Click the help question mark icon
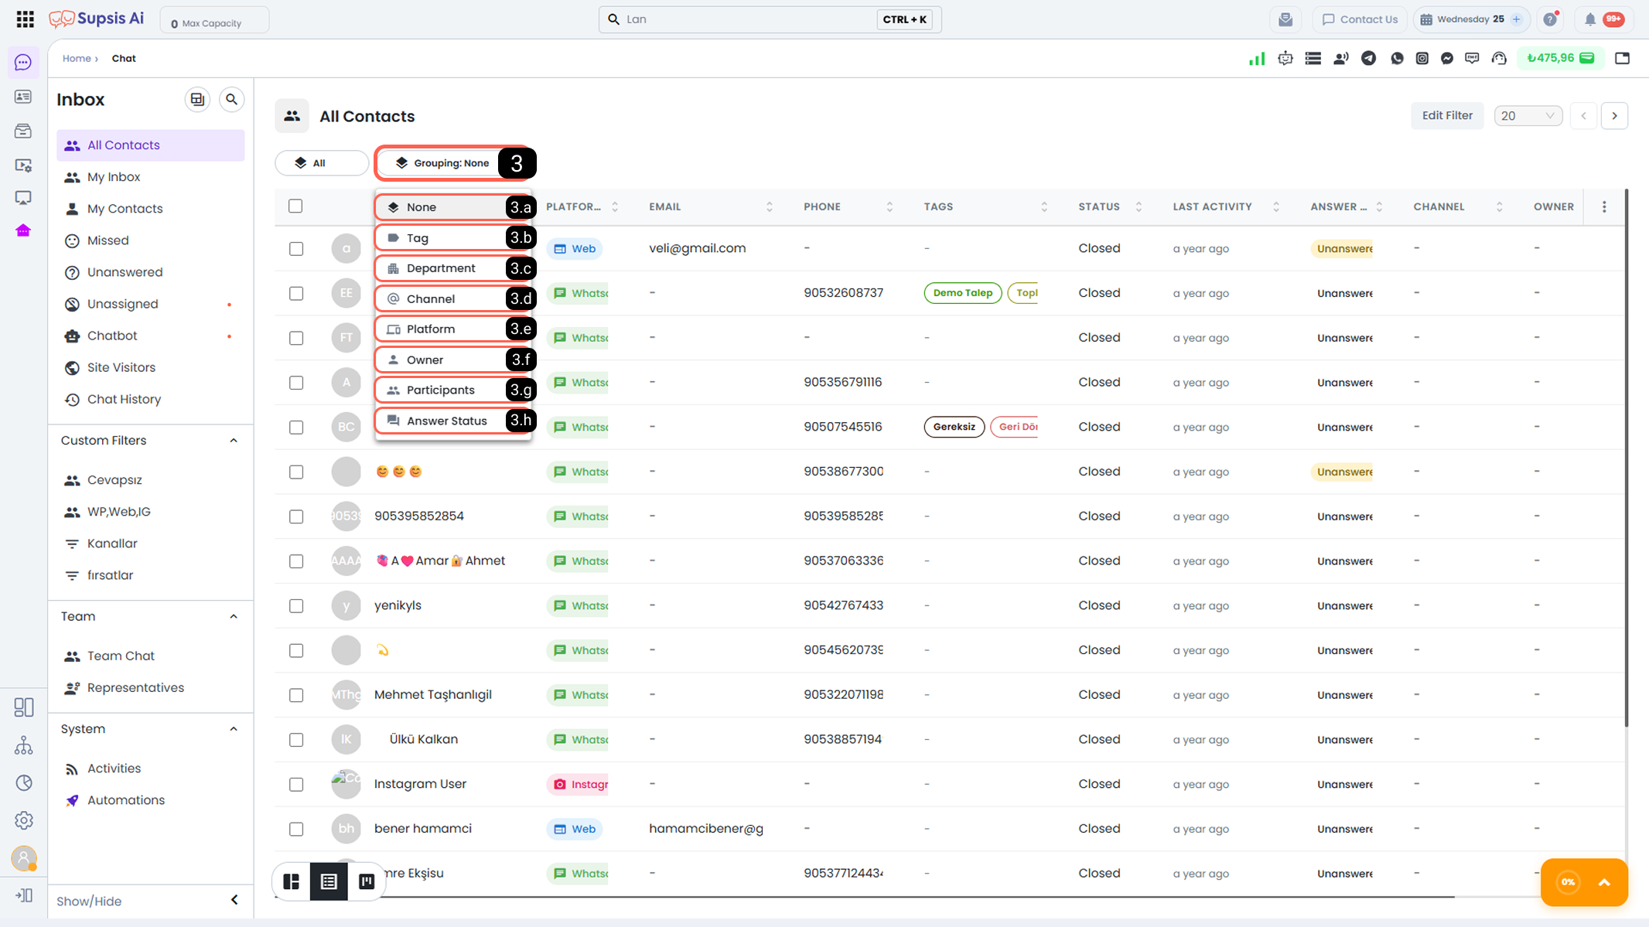The width and height of the screenshot is (1649, 927). point(1550,19)
